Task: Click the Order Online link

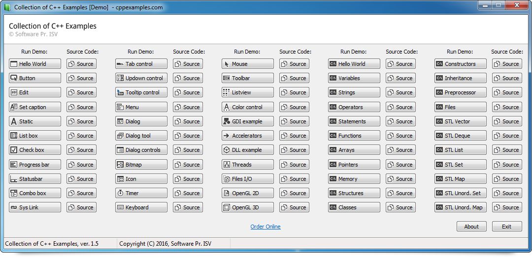Action: (x=266, y=227)
